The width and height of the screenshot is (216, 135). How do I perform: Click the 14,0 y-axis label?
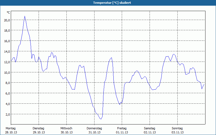pos(7,52)
